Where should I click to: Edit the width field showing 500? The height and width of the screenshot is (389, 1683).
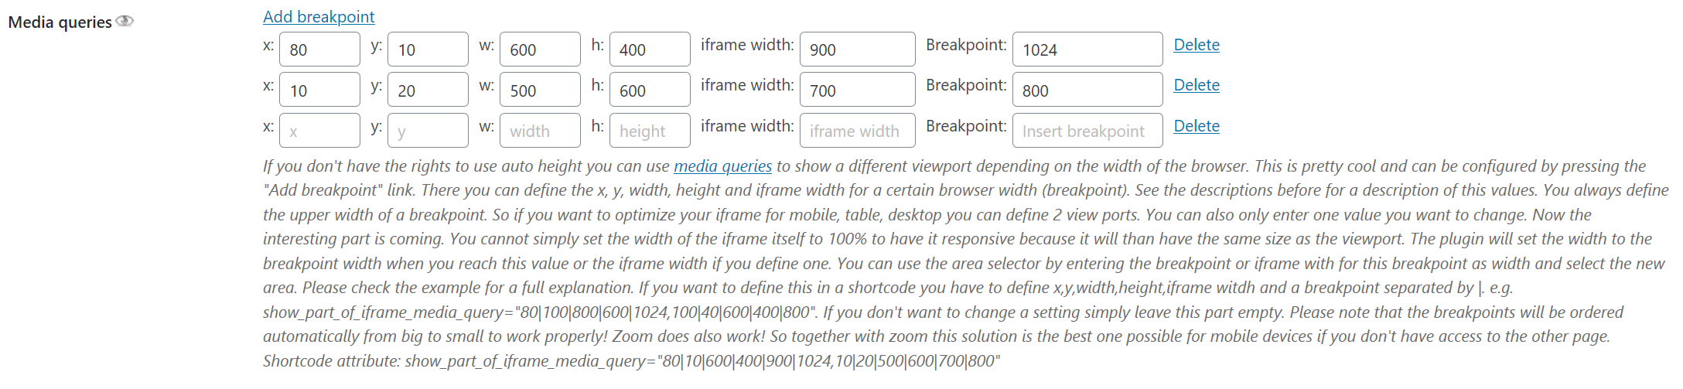coord(540,89)
